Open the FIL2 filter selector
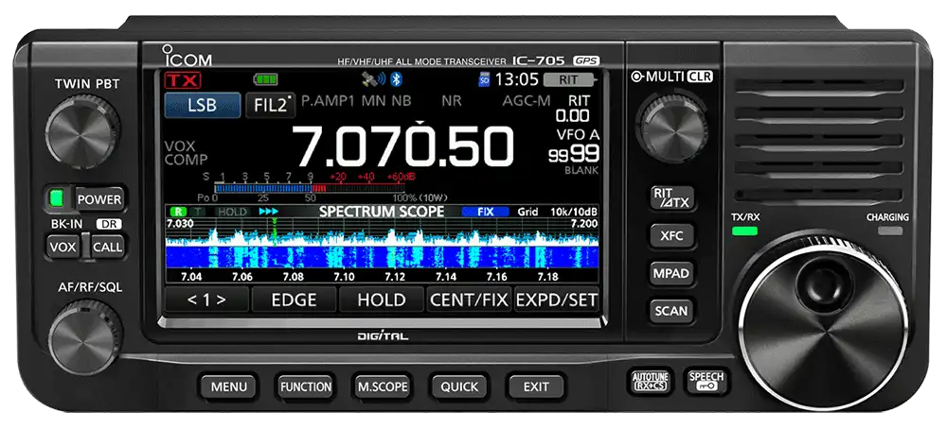The height and width of the screenshot is (429, 947). (271, 105)
